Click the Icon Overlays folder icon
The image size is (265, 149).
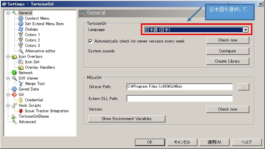[14, 56]
